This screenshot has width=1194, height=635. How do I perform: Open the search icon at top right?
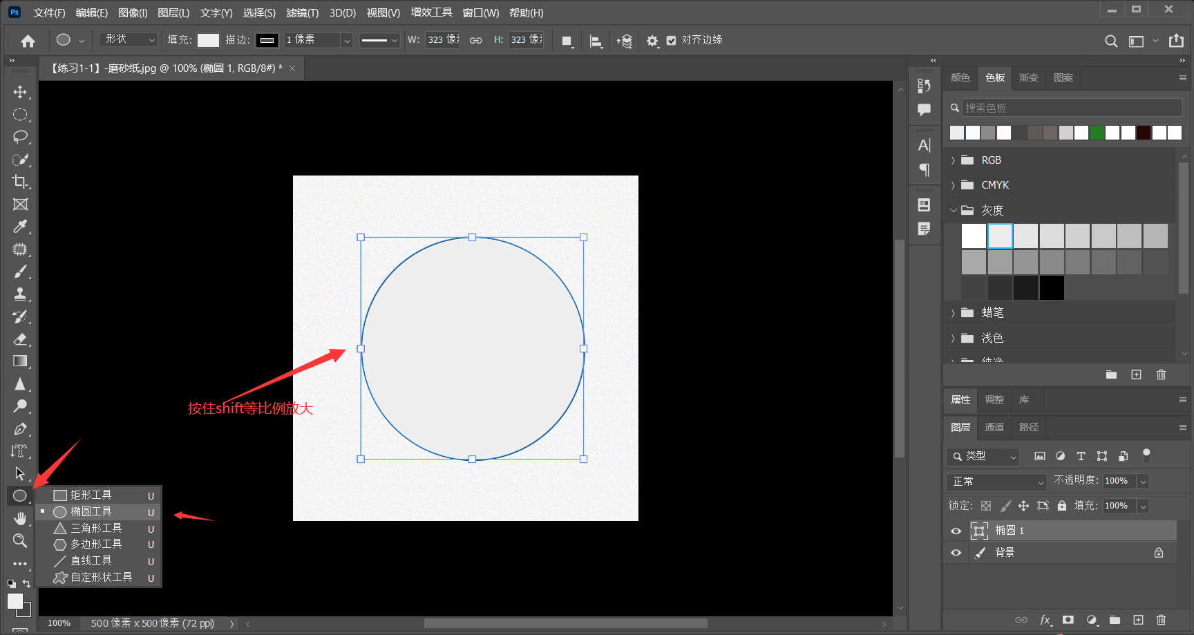pyautogui.click(x=1111, y=41)
